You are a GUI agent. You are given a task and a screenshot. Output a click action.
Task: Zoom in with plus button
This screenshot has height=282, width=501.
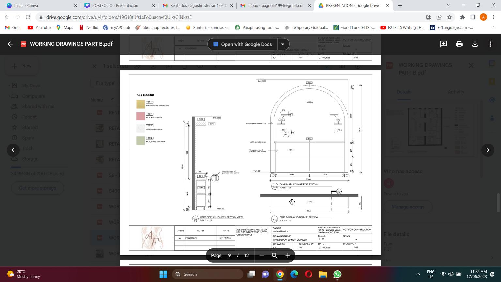coord(288,256)
